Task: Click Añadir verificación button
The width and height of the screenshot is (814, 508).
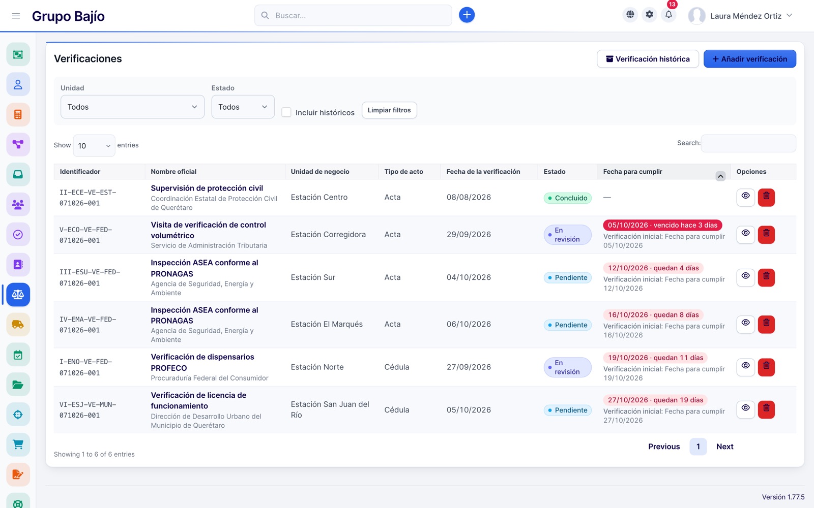Action: point(749,59)
